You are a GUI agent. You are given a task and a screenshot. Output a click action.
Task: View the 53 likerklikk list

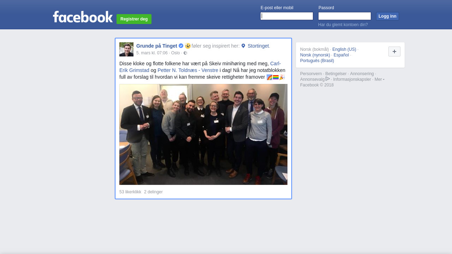[130, 192]
